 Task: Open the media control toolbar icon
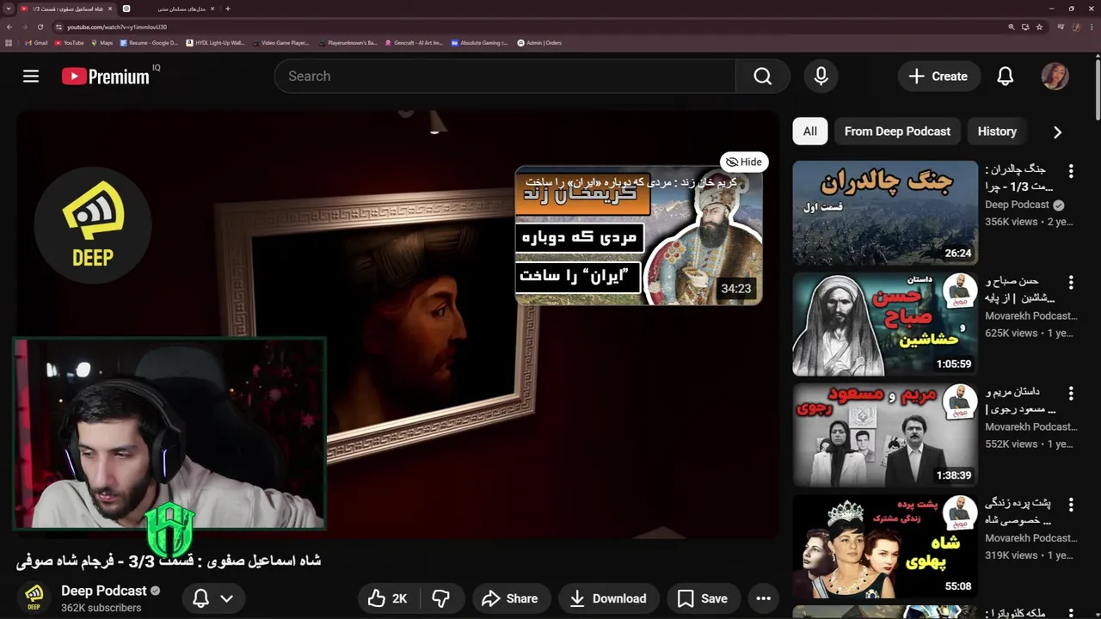1061,27
